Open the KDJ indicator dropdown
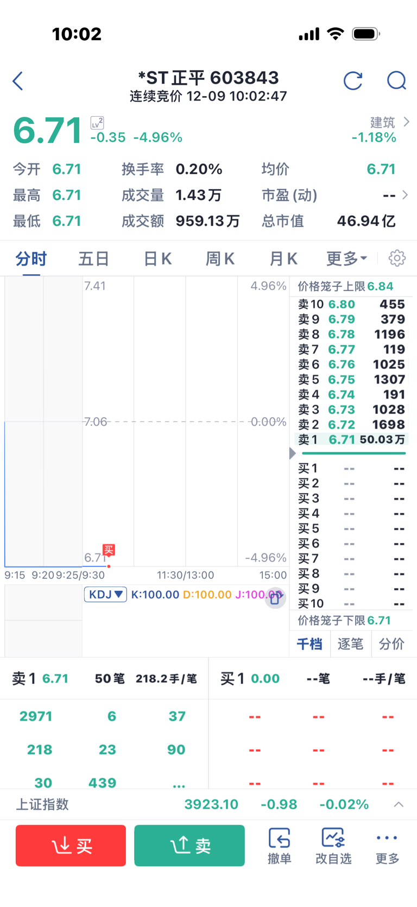This screenshot has height=907, width=417. (x=105, y=594)
